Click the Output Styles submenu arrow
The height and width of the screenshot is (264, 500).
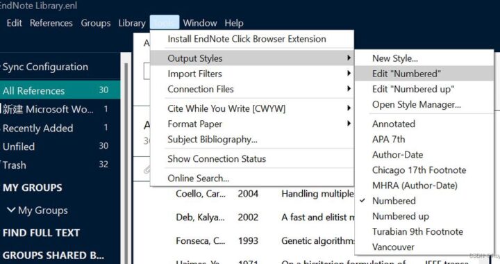click(x=349, y=58)
